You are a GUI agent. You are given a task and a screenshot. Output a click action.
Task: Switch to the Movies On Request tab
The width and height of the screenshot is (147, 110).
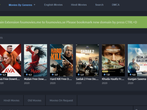pos(61,100)
